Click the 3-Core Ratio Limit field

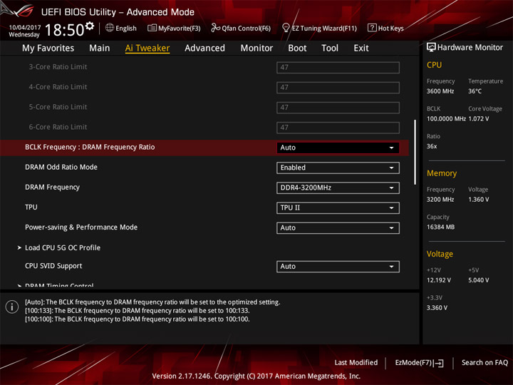pos(338,68)
